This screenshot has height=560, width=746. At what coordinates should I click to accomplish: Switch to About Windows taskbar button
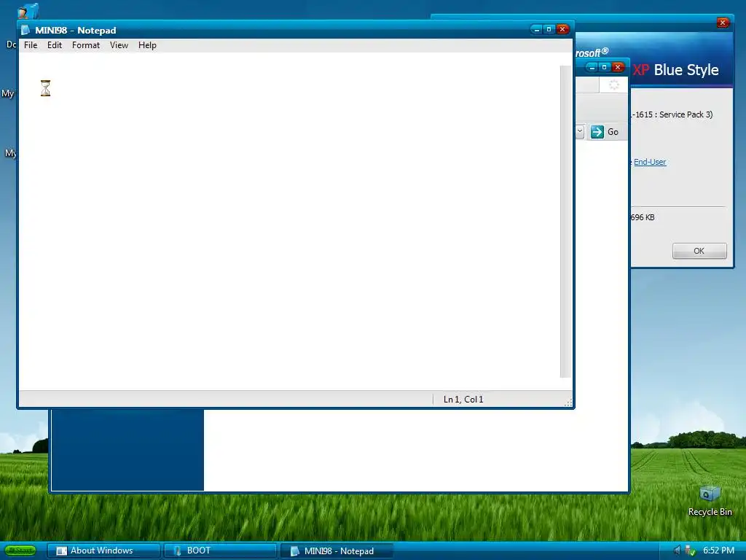click(103, 551)
